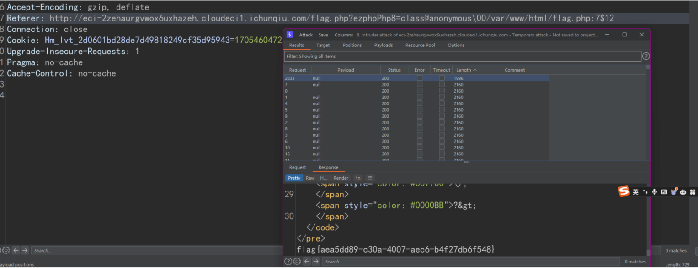The width and height of the screenshot is (698, 268).
Task: Check Error box for request 16
Action: pos(419,154)
